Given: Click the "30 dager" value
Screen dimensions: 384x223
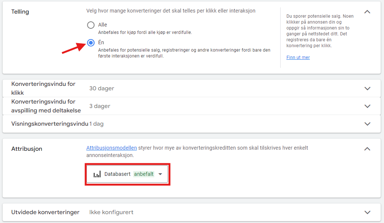Looking at the screenshot, I should 102,88.
